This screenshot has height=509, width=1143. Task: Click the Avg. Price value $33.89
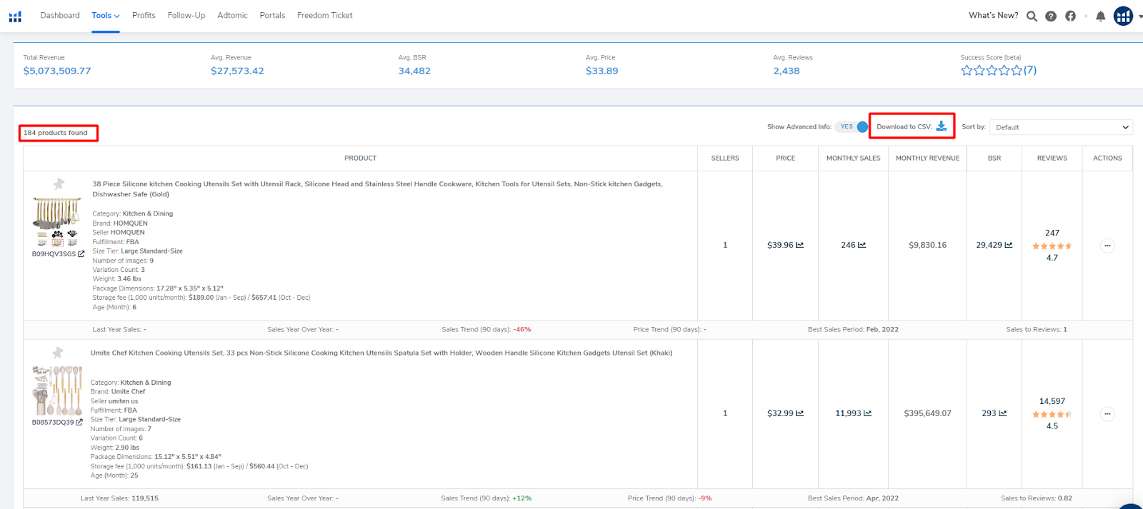(x=602, y=71)
